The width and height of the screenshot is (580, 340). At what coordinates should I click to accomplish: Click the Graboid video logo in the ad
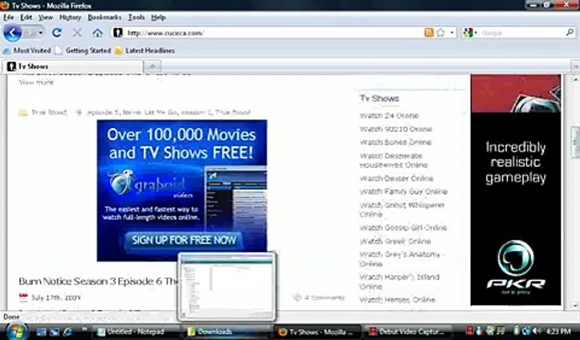[x=151, y=185]
